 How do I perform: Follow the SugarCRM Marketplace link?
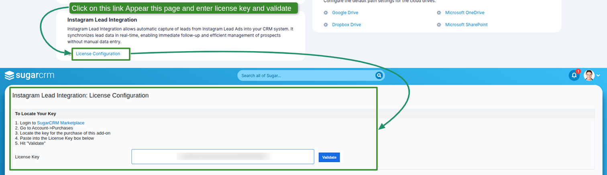coord(61,123)
